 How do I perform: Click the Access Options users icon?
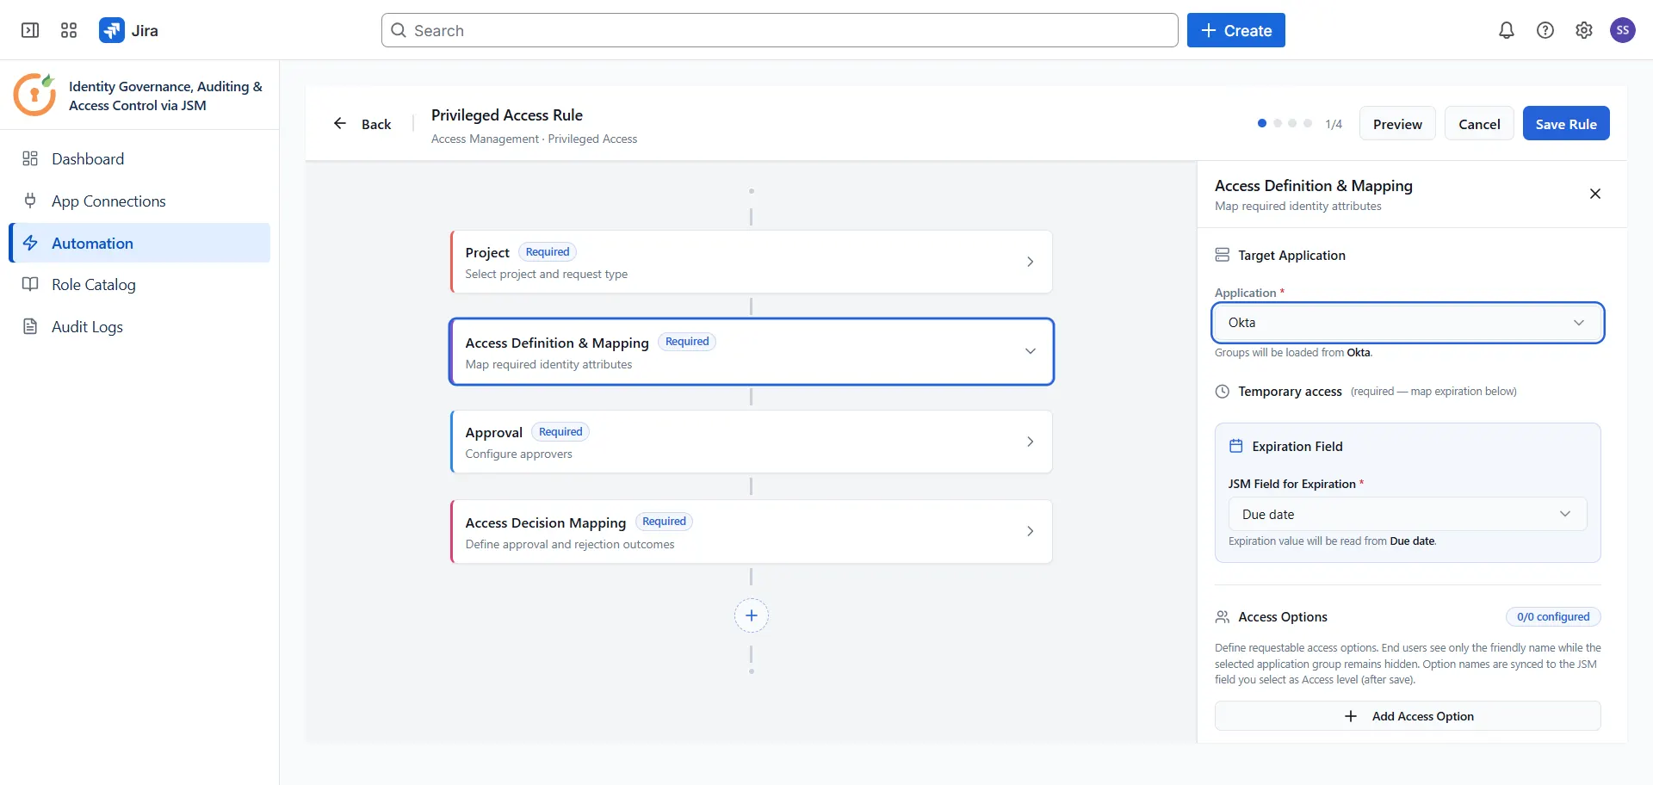(1223, 616)
